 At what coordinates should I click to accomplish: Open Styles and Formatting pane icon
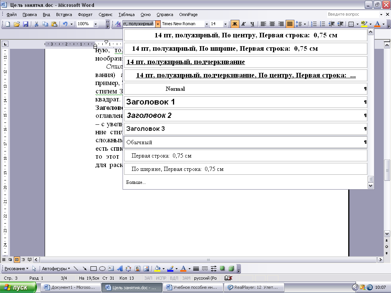[x=118, y=24]
